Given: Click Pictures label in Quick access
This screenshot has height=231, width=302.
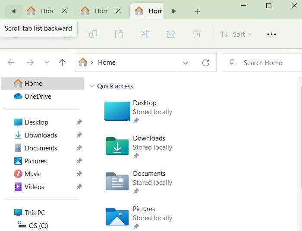Looking at the screenshot, I should (144, 209).
